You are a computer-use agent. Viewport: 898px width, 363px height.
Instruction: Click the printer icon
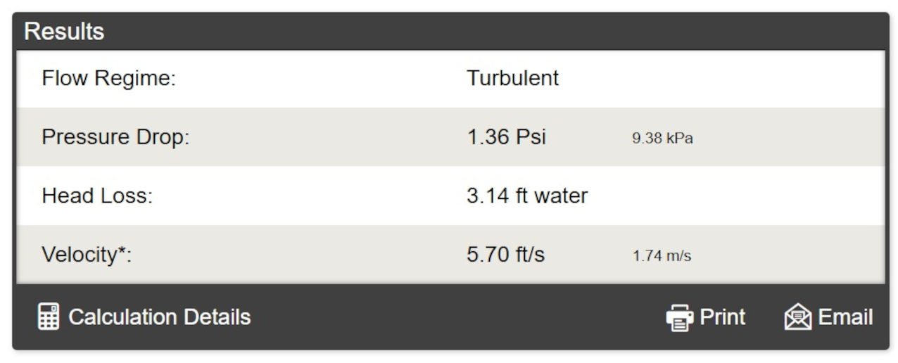679,317
